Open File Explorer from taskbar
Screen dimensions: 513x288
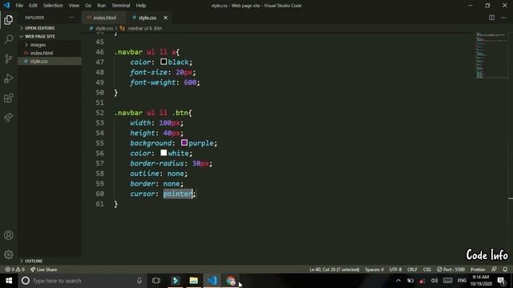point(194,281)
